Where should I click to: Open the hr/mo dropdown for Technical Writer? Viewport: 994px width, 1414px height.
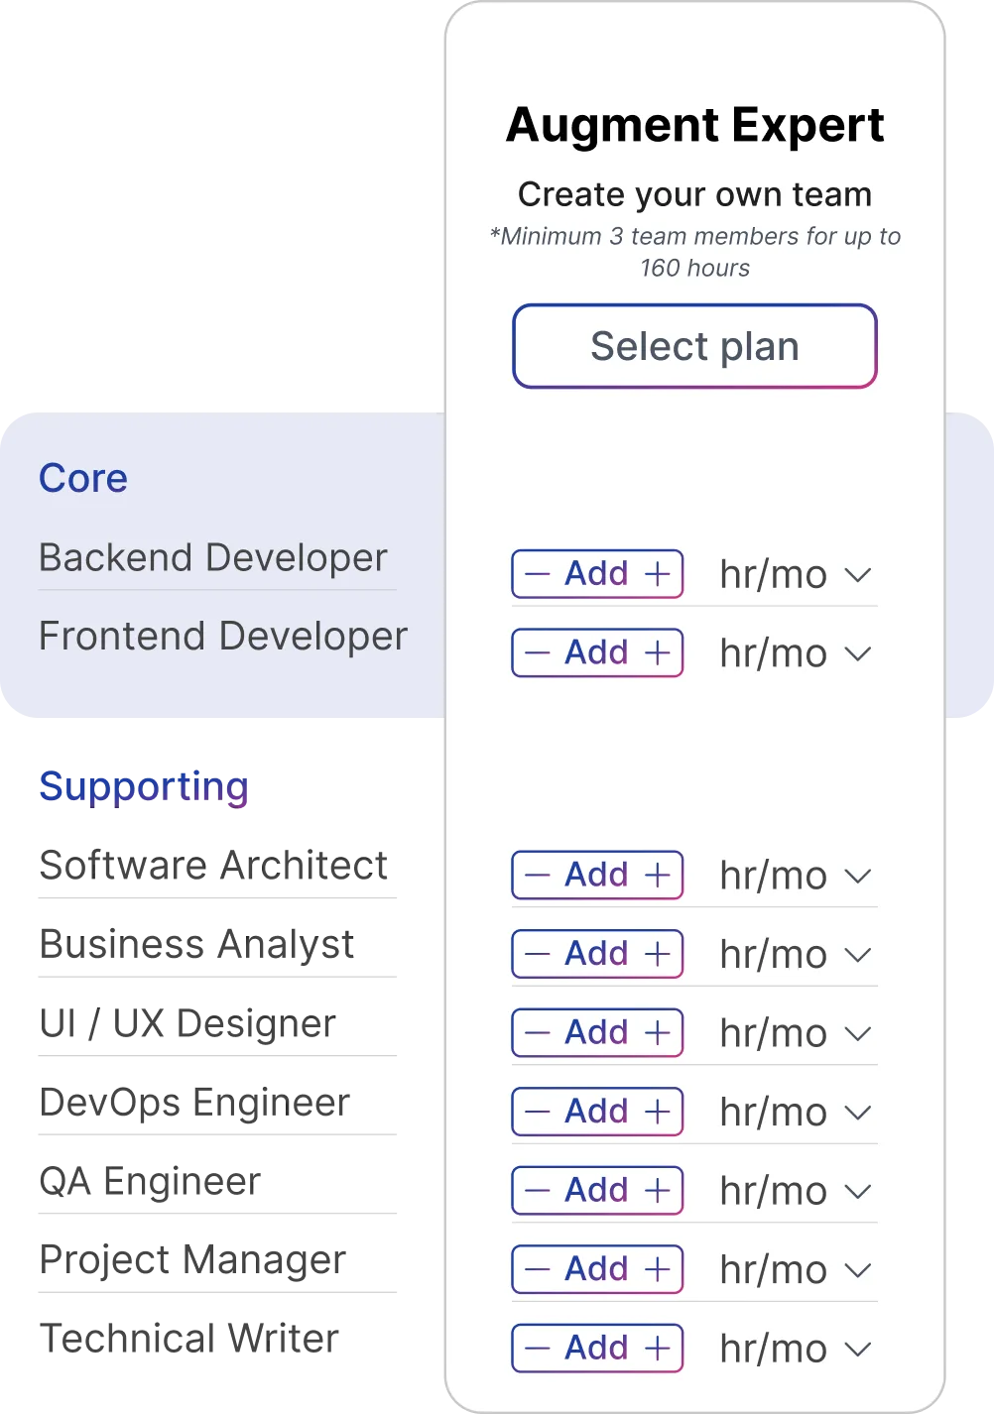tap(857, 1350)
